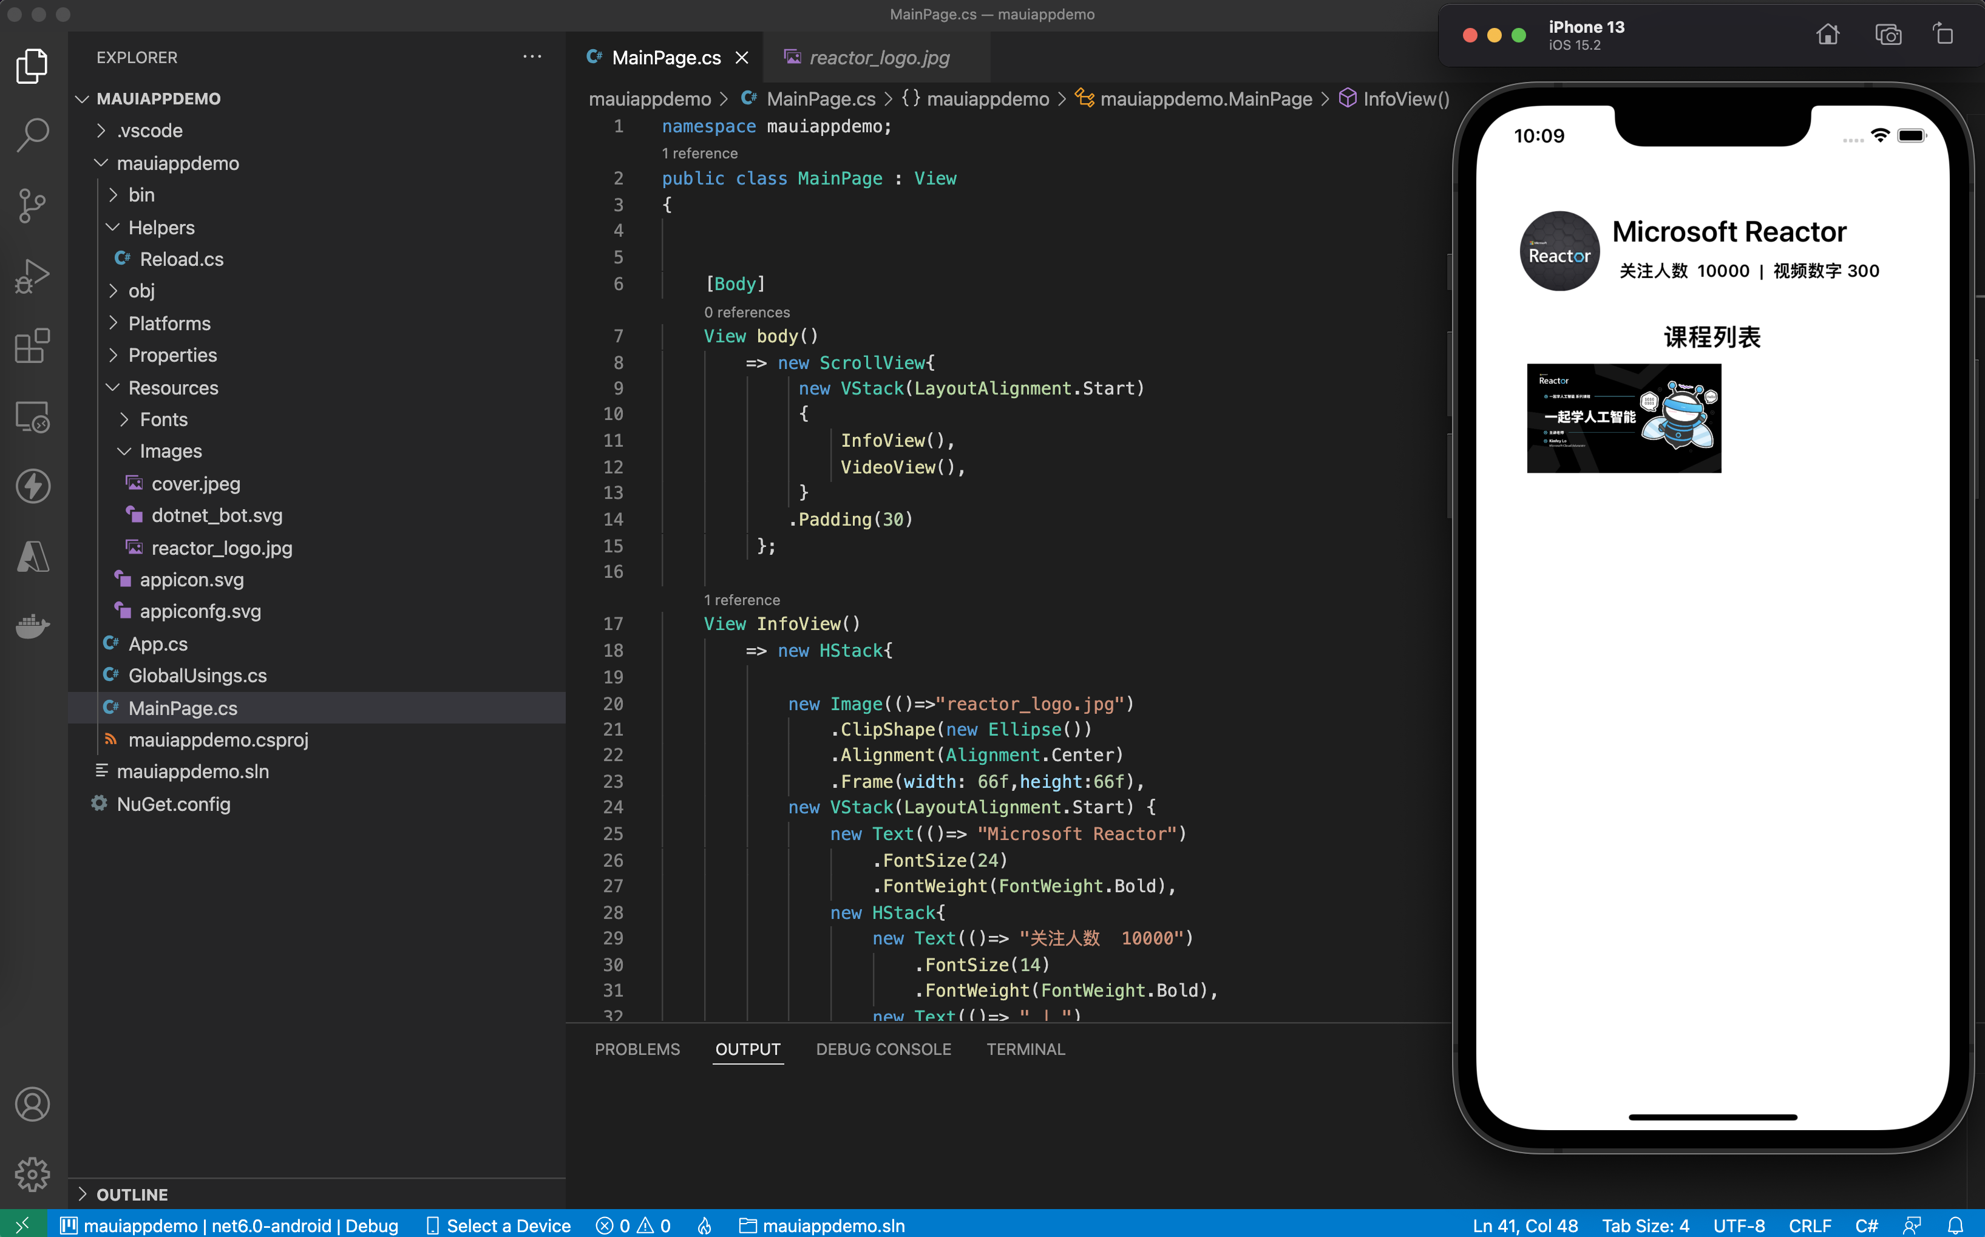Open the Run and Debug view

coord(33,275)
